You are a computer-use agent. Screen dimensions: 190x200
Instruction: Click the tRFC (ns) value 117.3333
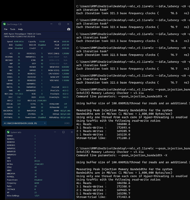[x=19, y=94]
